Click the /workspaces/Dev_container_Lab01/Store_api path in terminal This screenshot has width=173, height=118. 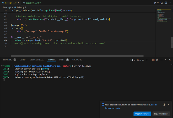[x=37, y=66]
